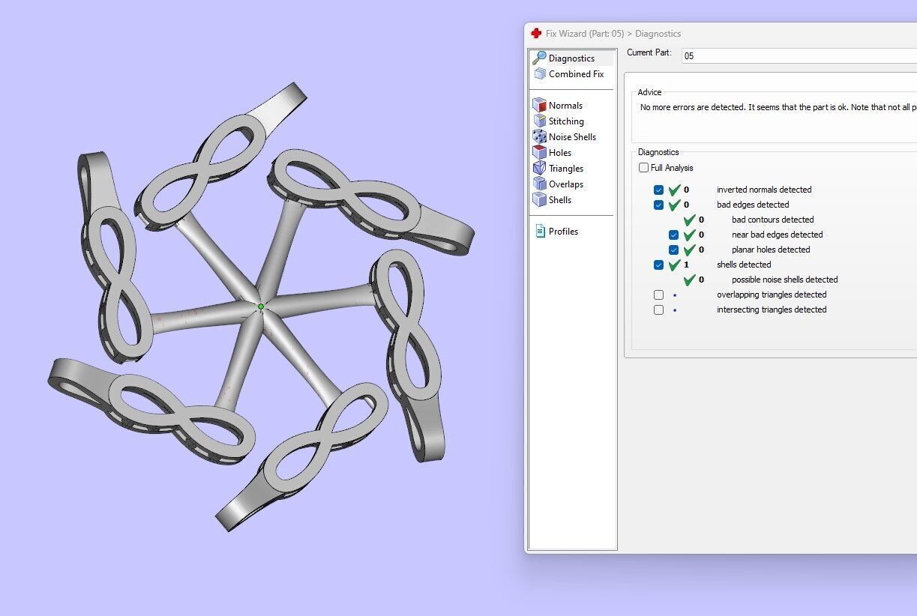Click green checkmark for possible noise shells
Viewport: 917px width, 616px height.
[x=689, y=280]
